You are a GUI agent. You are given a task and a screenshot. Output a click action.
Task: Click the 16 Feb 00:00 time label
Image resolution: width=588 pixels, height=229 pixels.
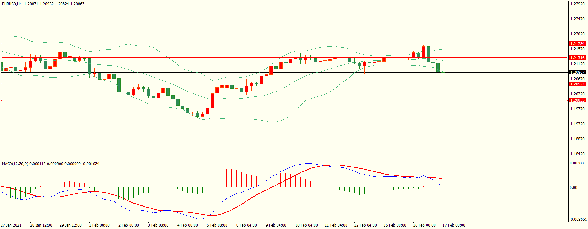coord(424,225)
